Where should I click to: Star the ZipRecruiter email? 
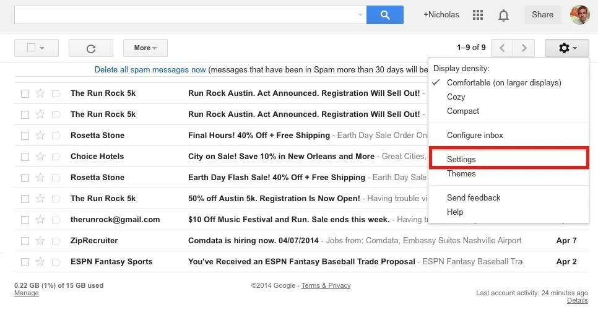tap(40, 241)
